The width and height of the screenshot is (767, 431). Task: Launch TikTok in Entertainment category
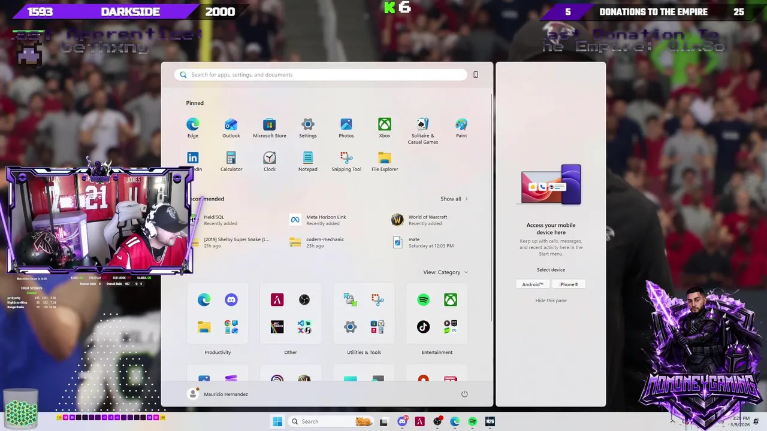pyautogui.click(x=423, y=327)
